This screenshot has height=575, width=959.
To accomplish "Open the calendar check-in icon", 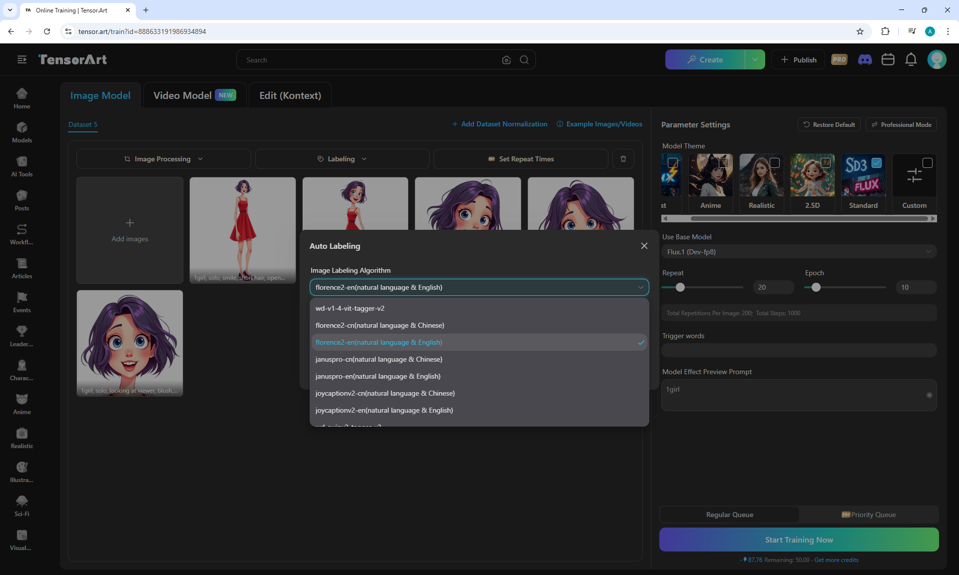I will [x=888, y=60].
